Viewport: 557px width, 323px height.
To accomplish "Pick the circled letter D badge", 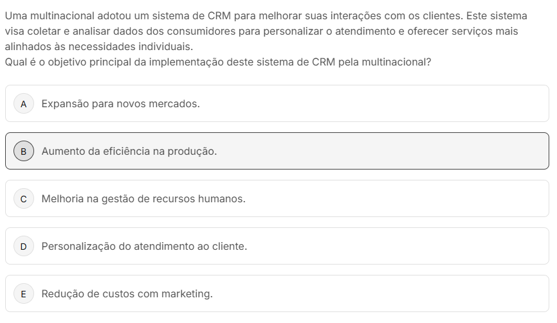I will click(23, 247).
